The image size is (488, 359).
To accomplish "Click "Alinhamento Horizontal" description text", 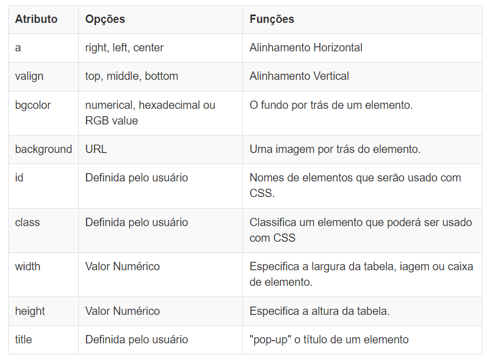I will click(x=306, y=48).
